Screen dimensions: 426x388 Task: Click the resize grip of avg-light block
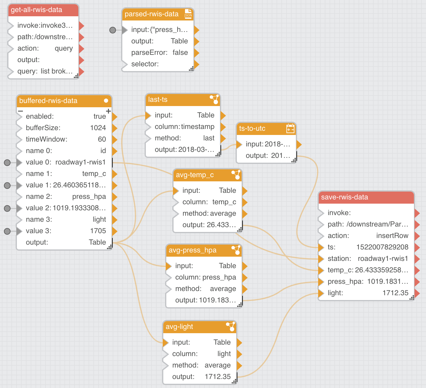(x=234, y=381)
